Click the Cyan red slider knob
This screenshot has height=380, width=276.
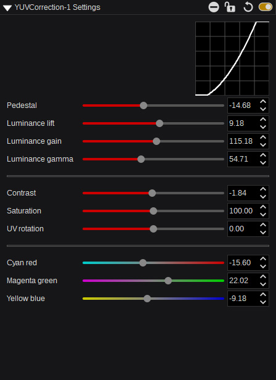coord(143,263)
